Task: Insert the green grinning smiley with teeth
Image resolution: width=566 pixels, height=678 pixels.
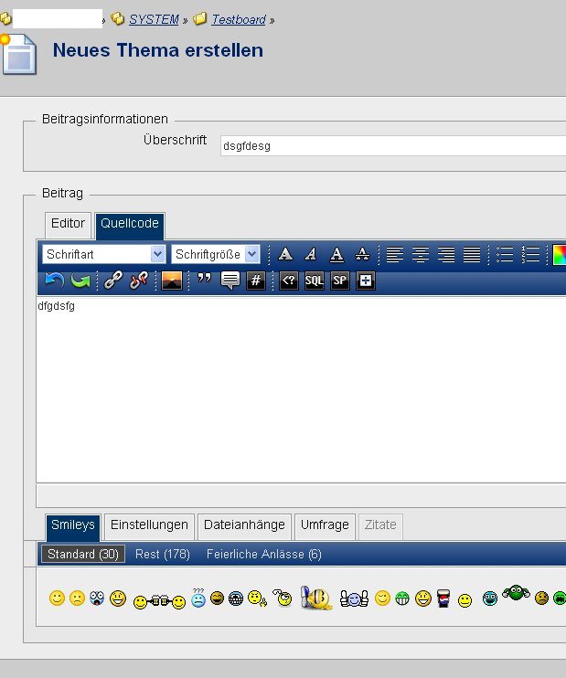Action: click(x=402, y=599)
